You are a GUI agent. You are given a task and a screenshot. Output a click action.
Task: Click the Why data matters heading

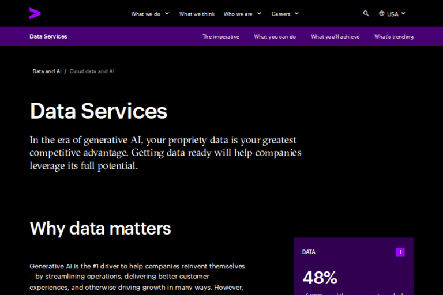click(x=100, y=228)
